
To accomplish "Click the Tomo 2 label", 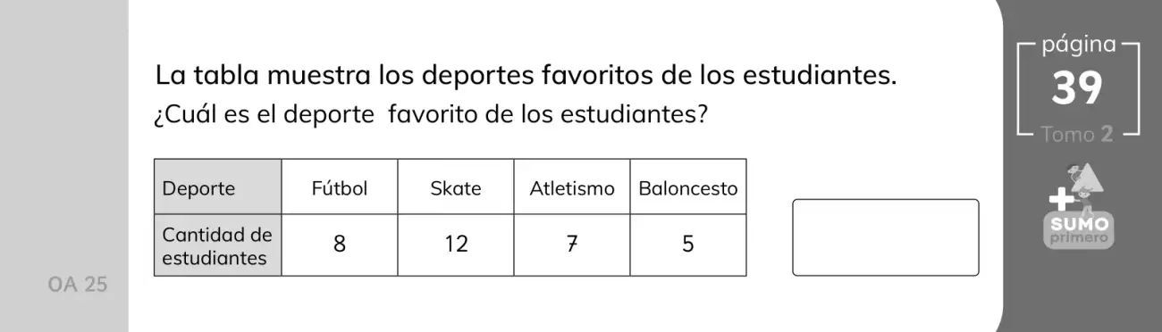I will (x=1077, y=135).
